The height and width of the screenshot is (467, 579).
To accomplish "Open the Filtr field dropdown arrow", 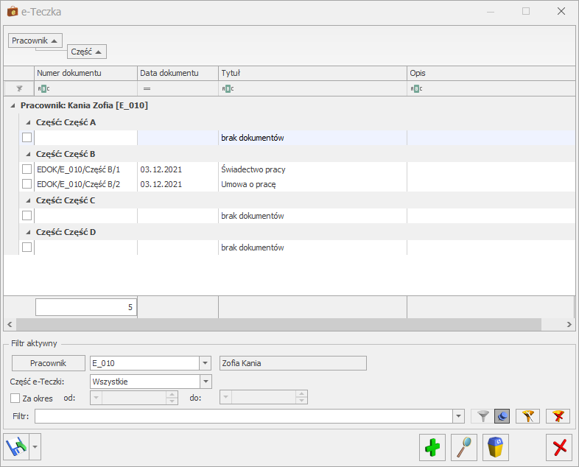I will [458, 416].
